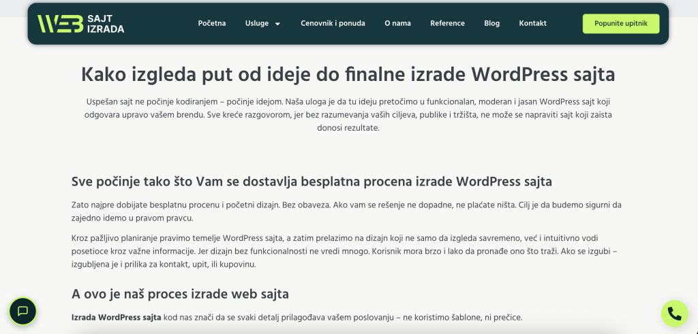
Task: Click the green phone call icon
Action: [674, 314]
